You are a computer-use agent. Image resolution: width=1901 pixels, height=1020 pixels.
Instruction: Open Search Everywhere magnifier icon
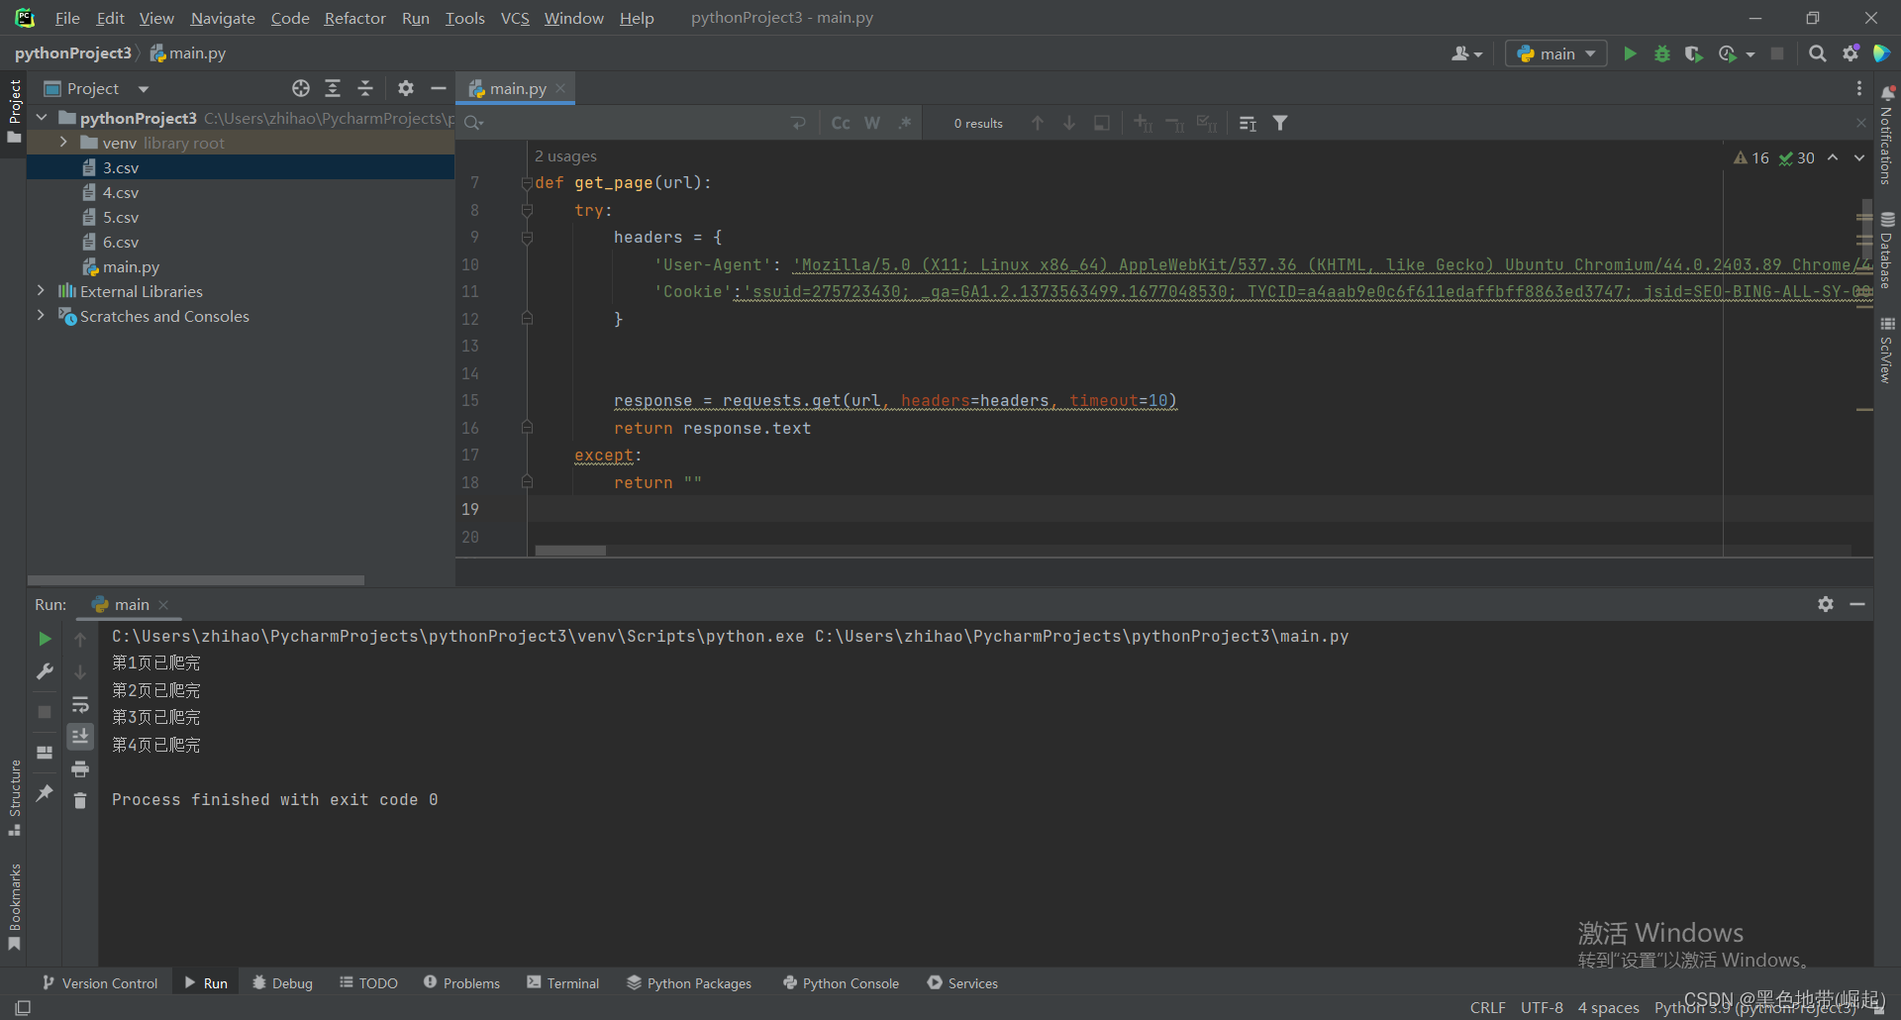pos(1817,53)
